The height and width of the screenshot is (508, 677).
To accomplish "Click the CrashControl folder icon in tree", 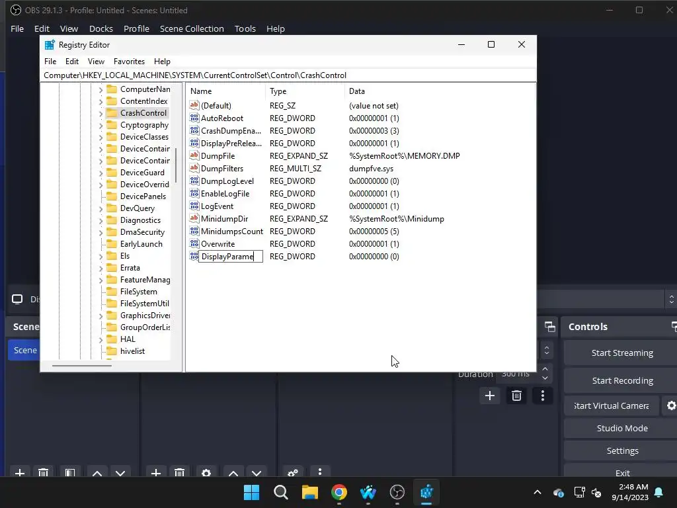I will tap(112, 112).
